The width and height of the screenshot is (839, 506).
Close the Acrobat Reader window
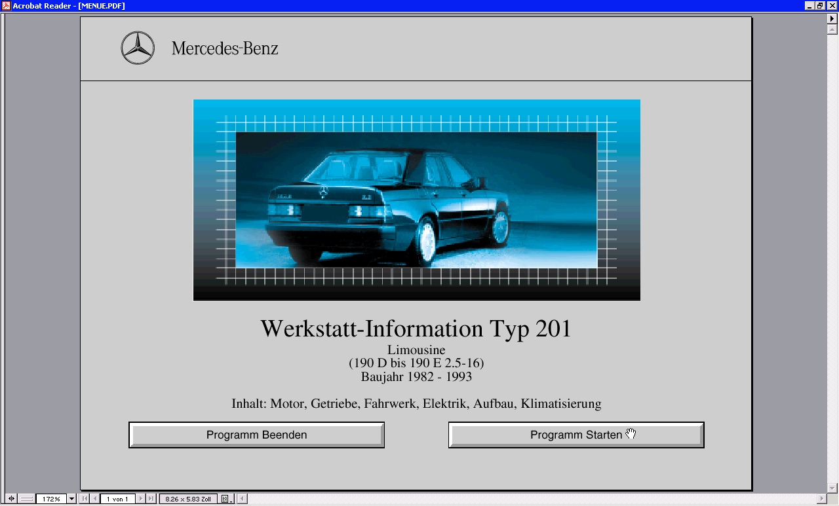coord(832,6)
